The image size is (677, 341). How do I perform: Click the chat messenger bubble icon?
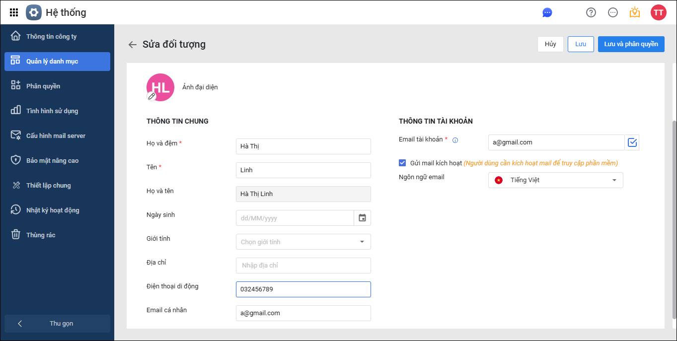tap(547, 13)
